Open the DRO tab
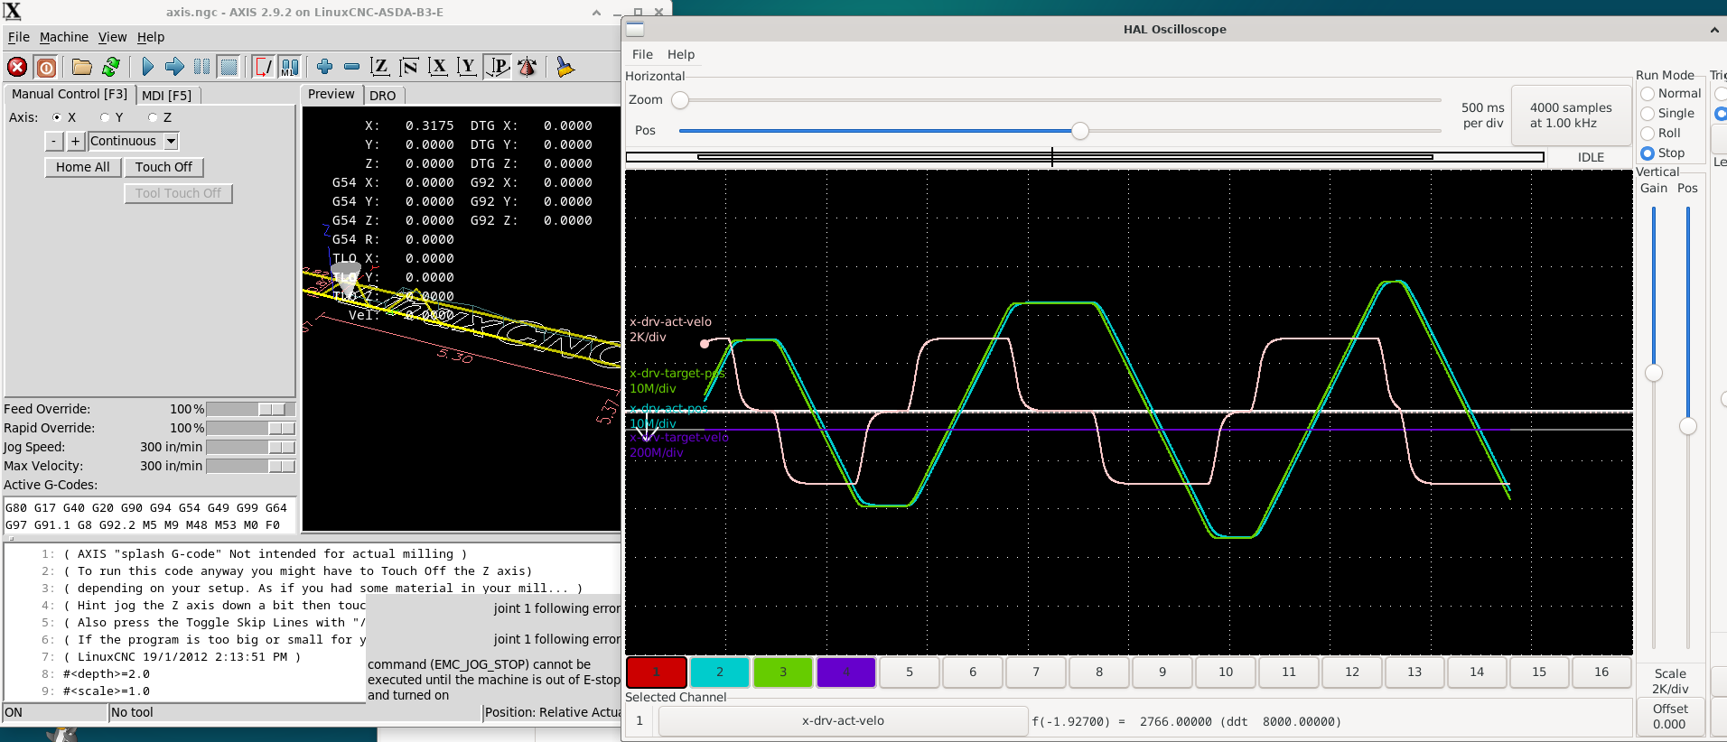The width and height of the screenshot is (1727, 742). 383,95
